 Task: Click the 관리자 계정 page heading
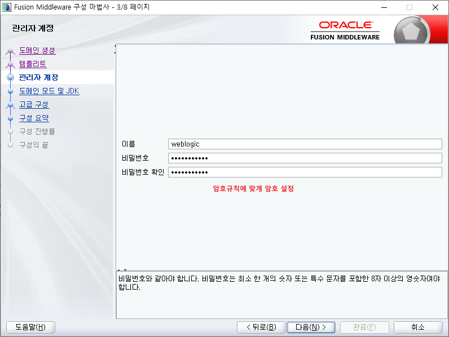tap(33, 28)
